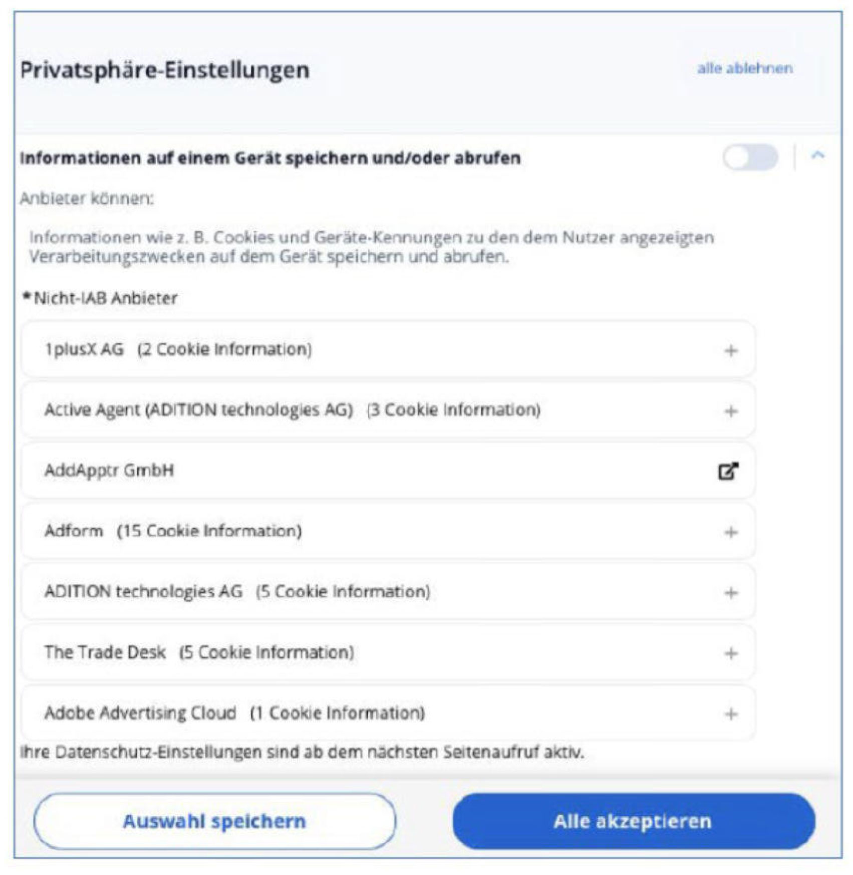Click the plus icon for 1plusX AG
The image size is (853, 875).
click(x=730, y=351)
